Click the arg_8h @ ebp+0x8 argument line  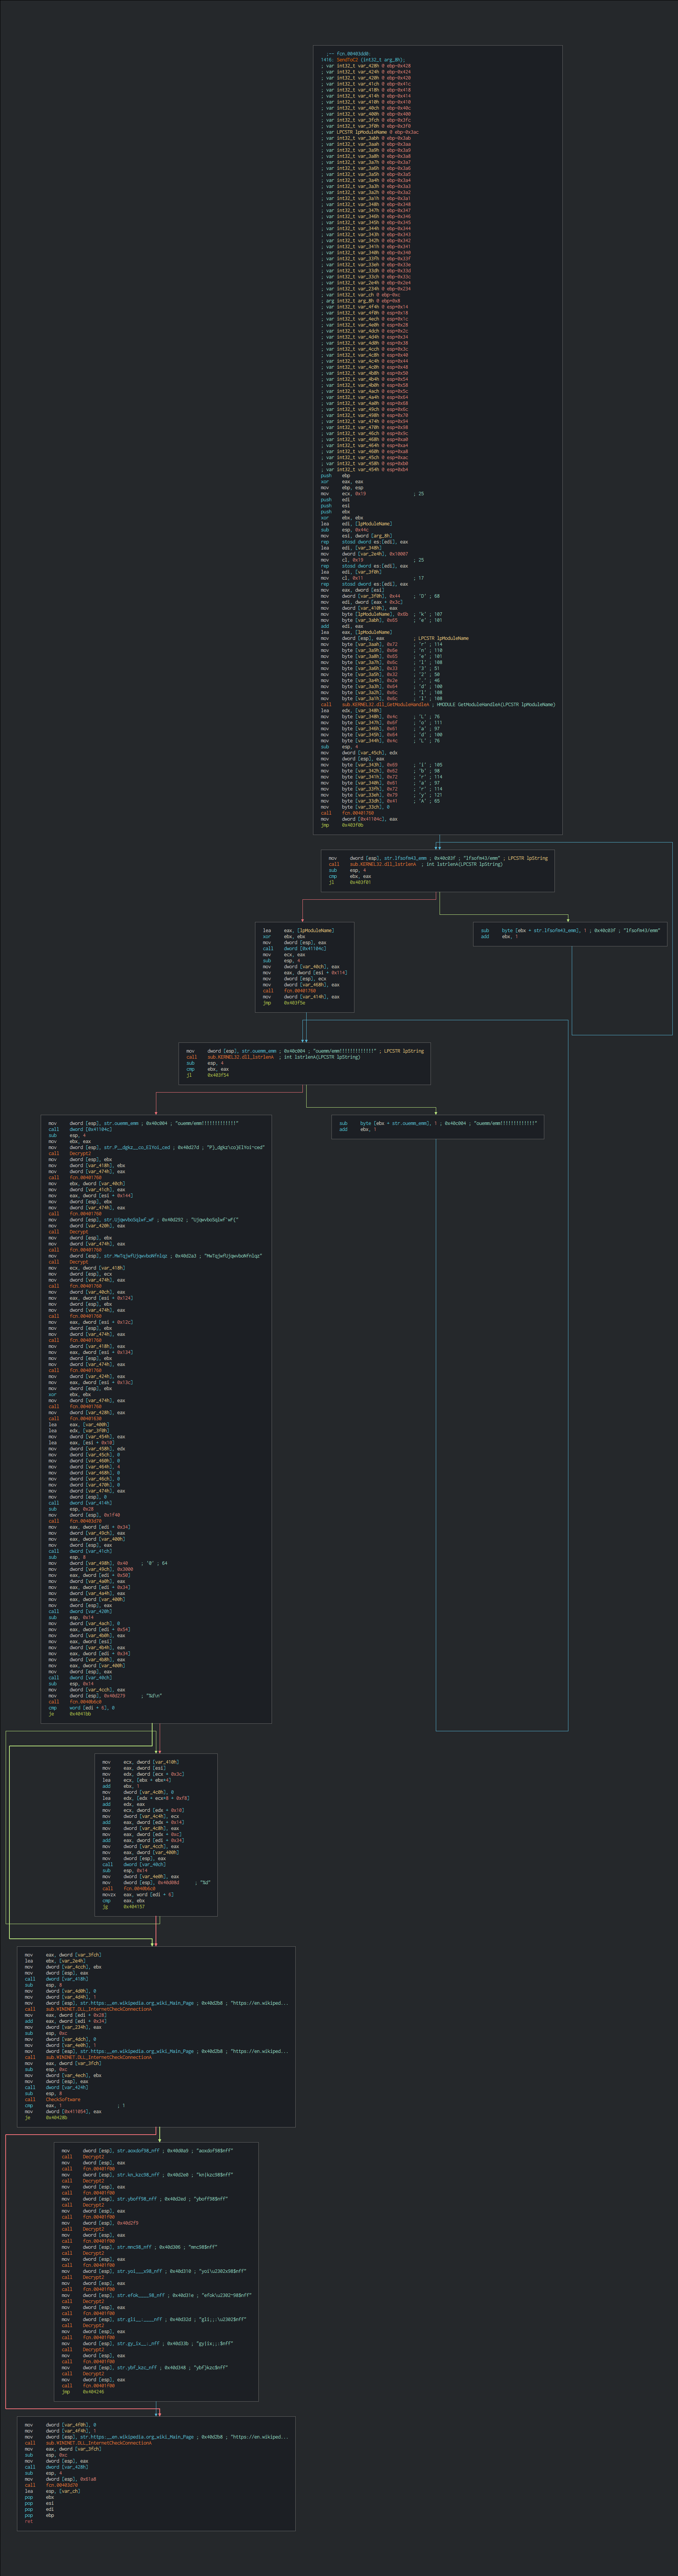(x=361, y=300)
